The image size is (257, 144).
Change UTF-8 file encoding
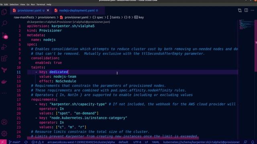pos(137,142)
